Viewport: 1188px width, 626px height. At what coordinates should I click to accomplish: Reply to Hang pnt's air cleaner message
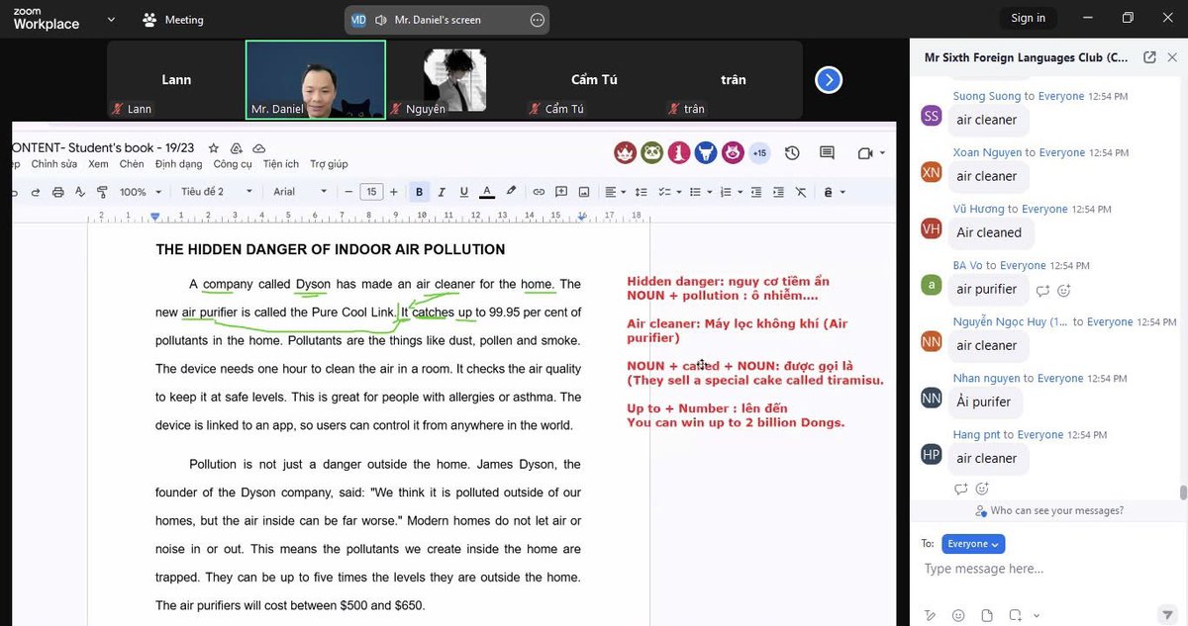click(x=959, y=489)
